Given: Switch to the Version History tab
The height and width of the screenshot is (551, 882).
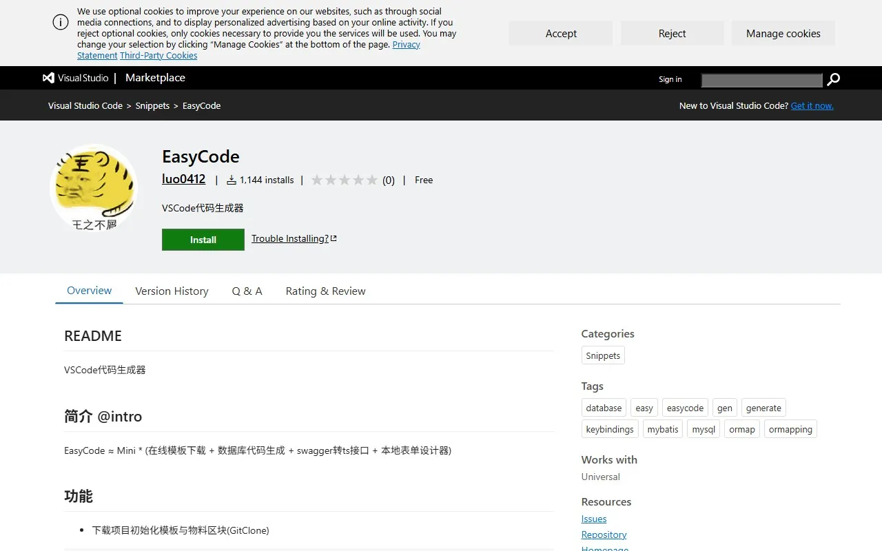Looking at the screenshot, I should (172, 291).
